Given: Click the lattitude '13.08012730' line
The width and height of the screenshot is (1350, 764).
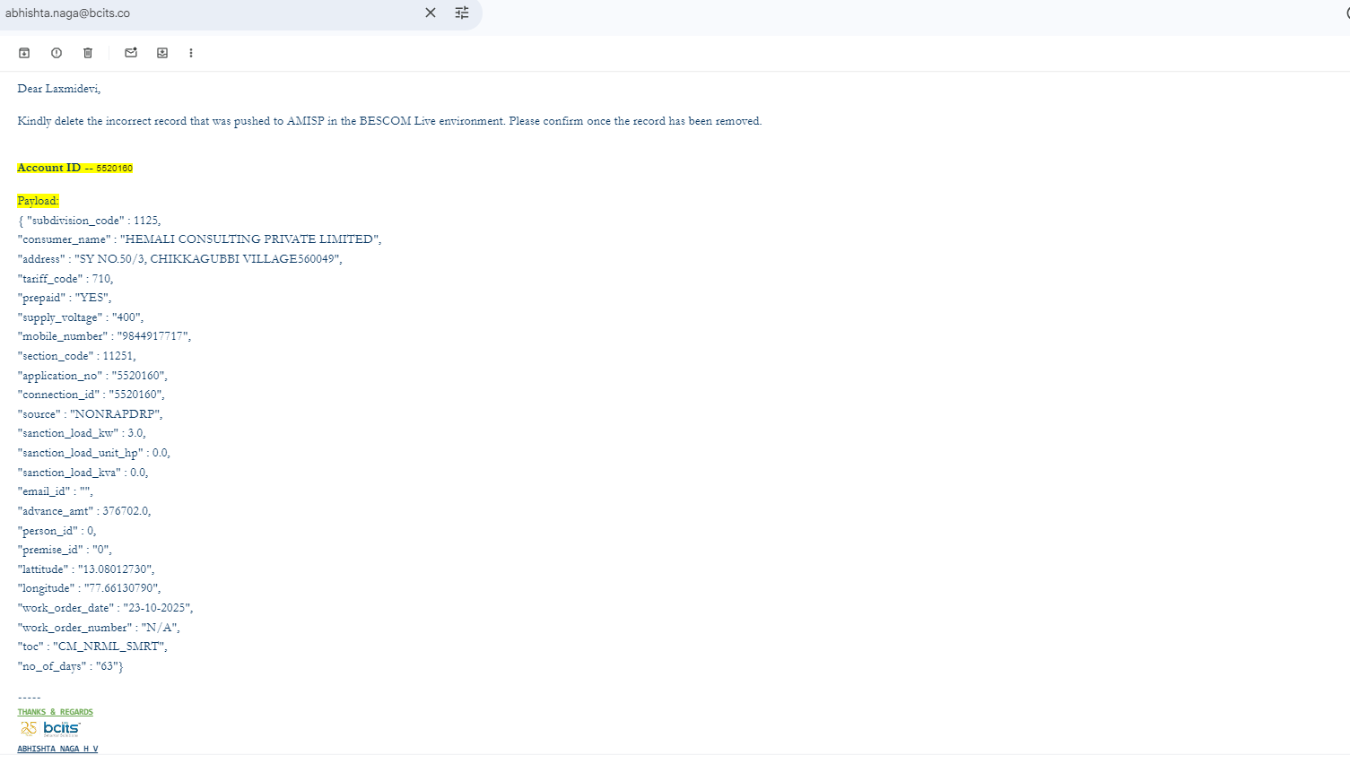Looking at the screenshot, I should 86,569.
